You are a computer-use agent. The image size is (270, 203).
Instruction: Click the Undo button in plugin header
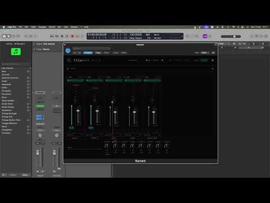pyautogui.click(x=116, y=53)
